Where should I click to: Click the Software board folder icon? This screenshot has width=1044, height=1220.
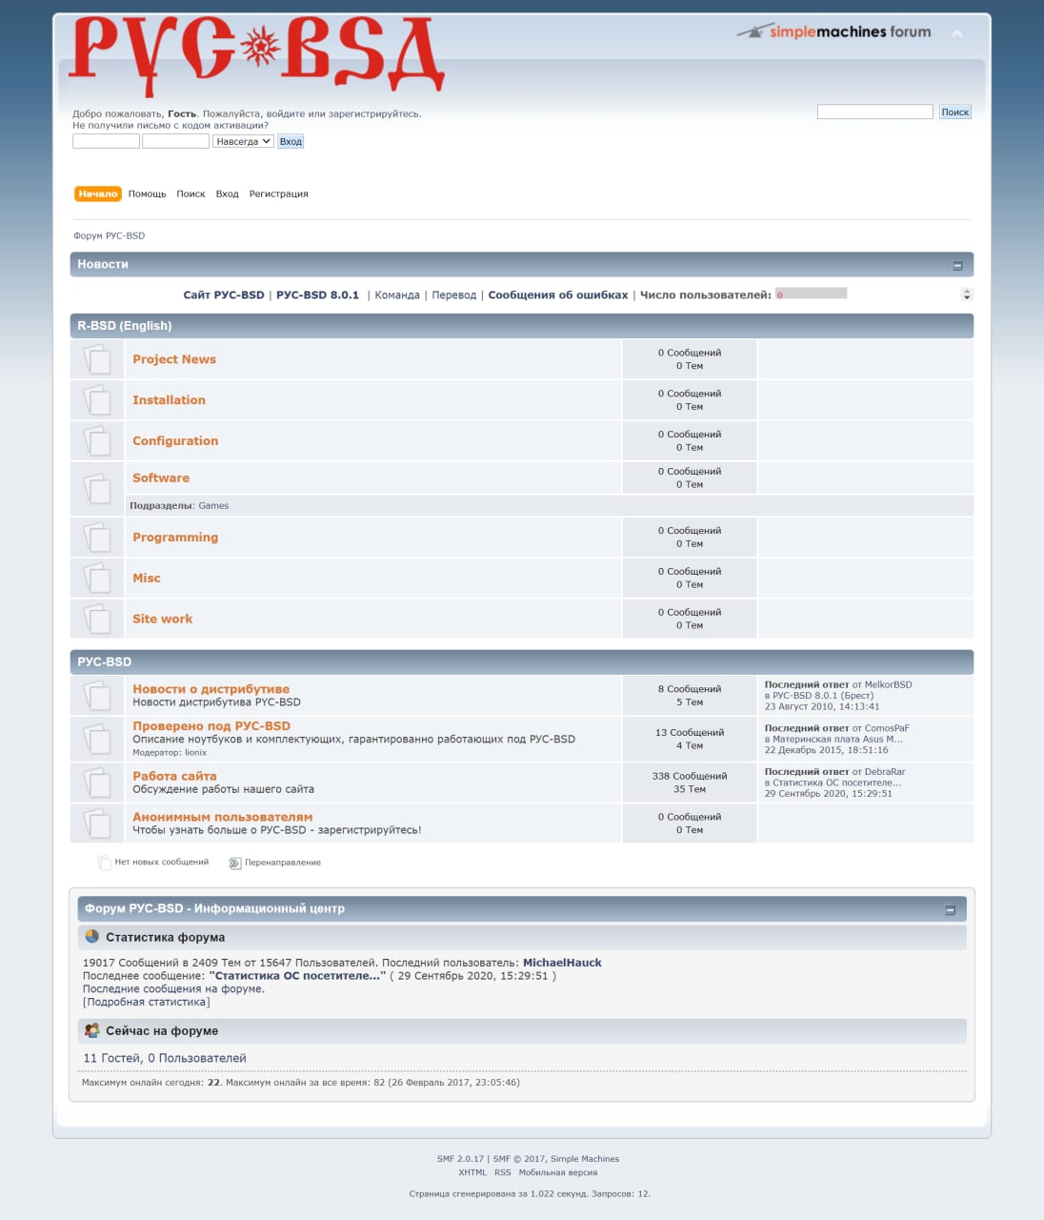click(x=97, y=489)
